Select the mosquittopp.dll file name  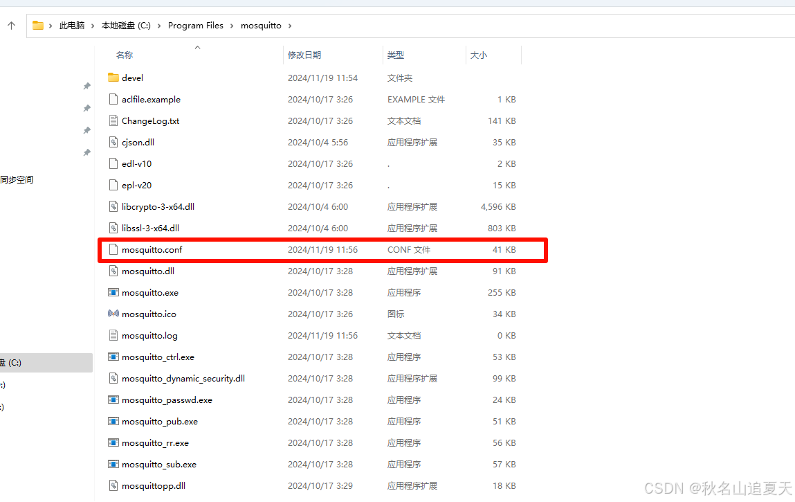point(154,486)
